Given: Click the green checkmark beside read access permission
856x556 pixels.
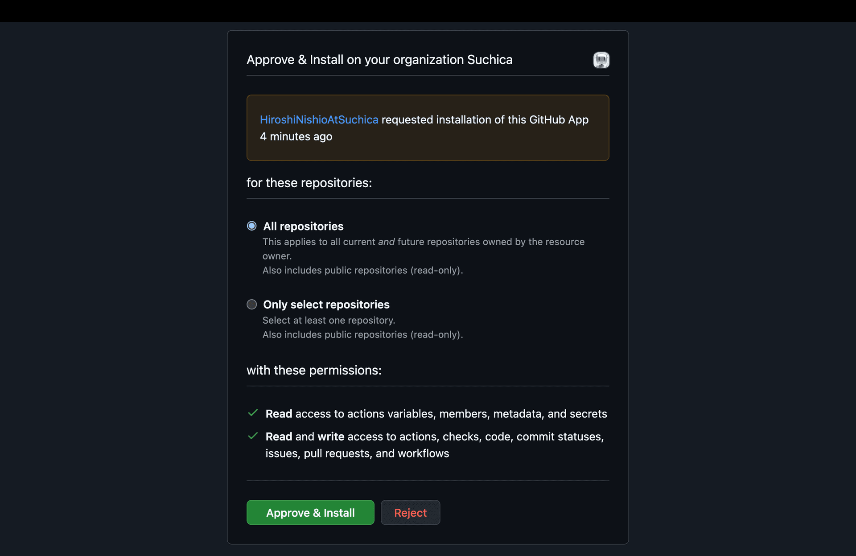Looking at the screenshot, I should (253, 413).
